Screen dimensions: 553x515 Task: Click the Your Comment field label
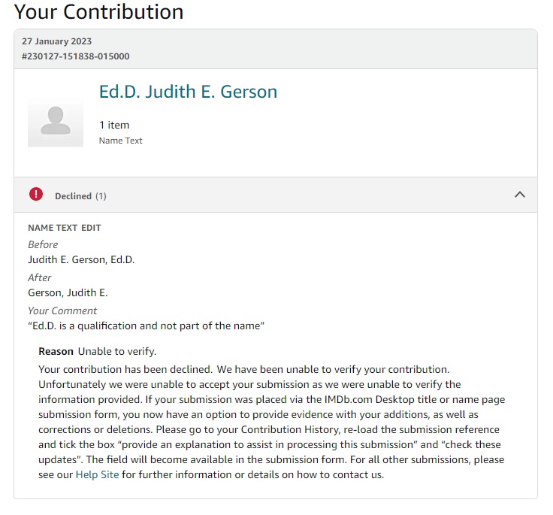pos(62,311)
